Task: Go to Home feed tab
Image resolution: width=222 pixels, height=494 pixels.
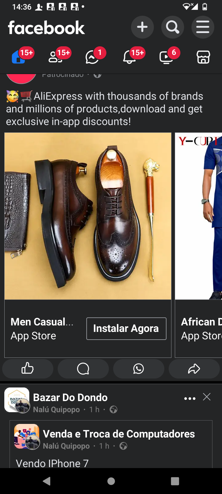Action: (19, 57)
